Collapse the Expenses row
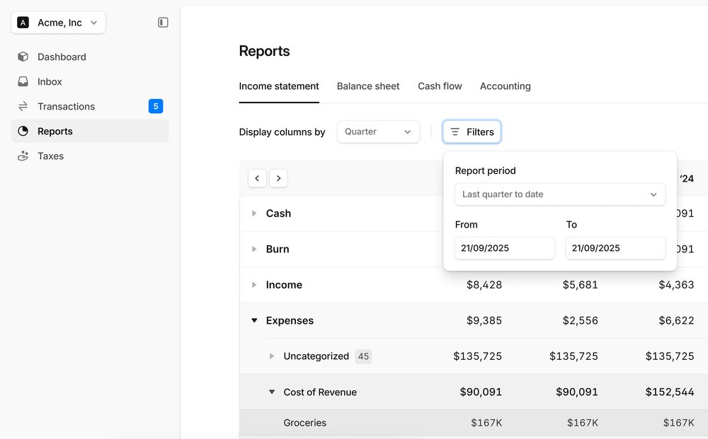 (x=254, y=320)
